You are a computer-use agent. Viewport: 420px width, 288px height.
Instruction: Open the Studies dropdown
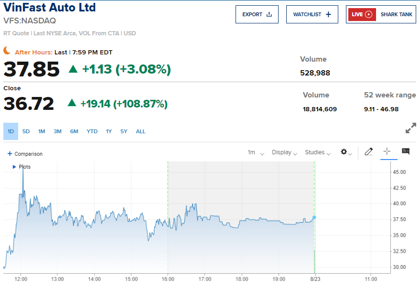pyautogui.click(x=318, y=152)
